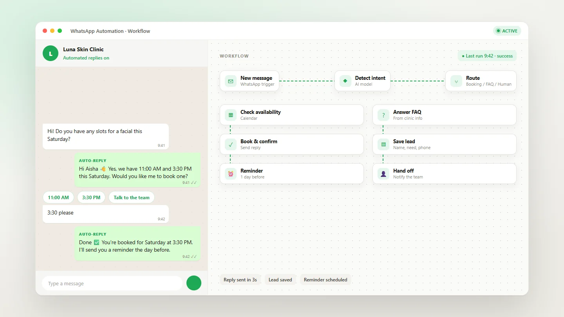Click the ACTIVE status badge
Screen dimensions: 564x317
[507, 31]
